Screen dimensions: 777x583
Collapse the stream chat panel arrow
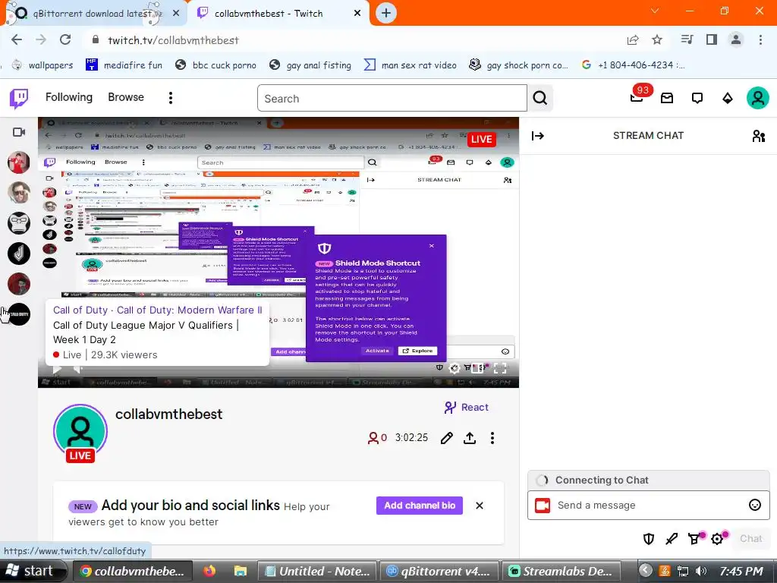pos(538,136)
